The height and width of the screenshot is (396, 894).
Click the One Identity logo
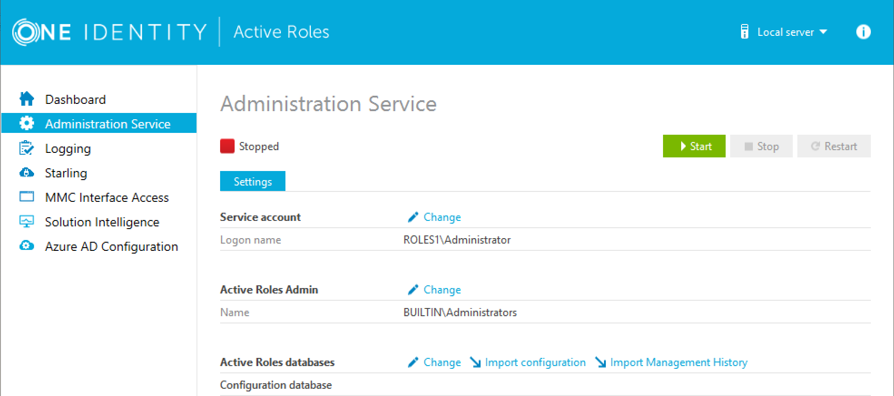click(x=109, y=32)
